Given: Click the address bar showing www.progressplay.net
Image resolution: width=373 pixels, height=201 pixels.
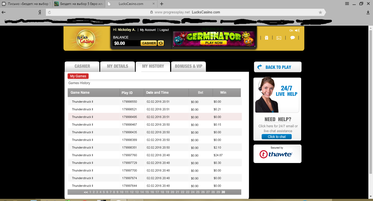Looking at the screenshot, I should [185, 12].
